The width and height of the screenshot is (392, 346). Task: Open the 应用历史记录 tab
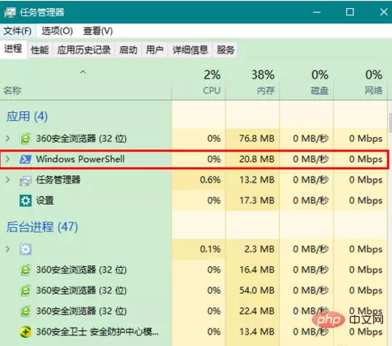[x=84, y=50]
